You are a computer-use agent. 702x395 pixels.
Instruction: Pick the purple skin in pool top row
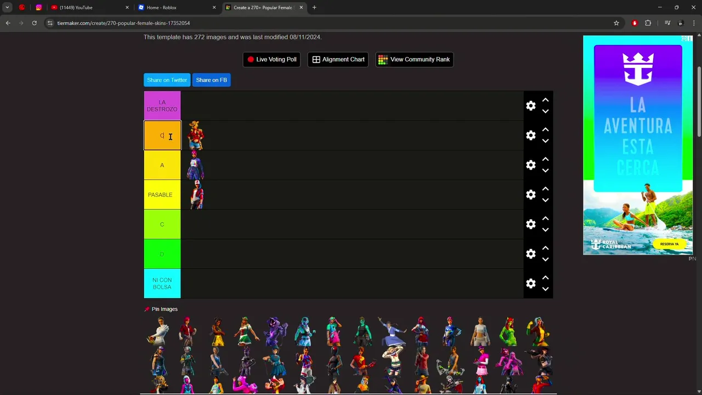click(275, 331)
